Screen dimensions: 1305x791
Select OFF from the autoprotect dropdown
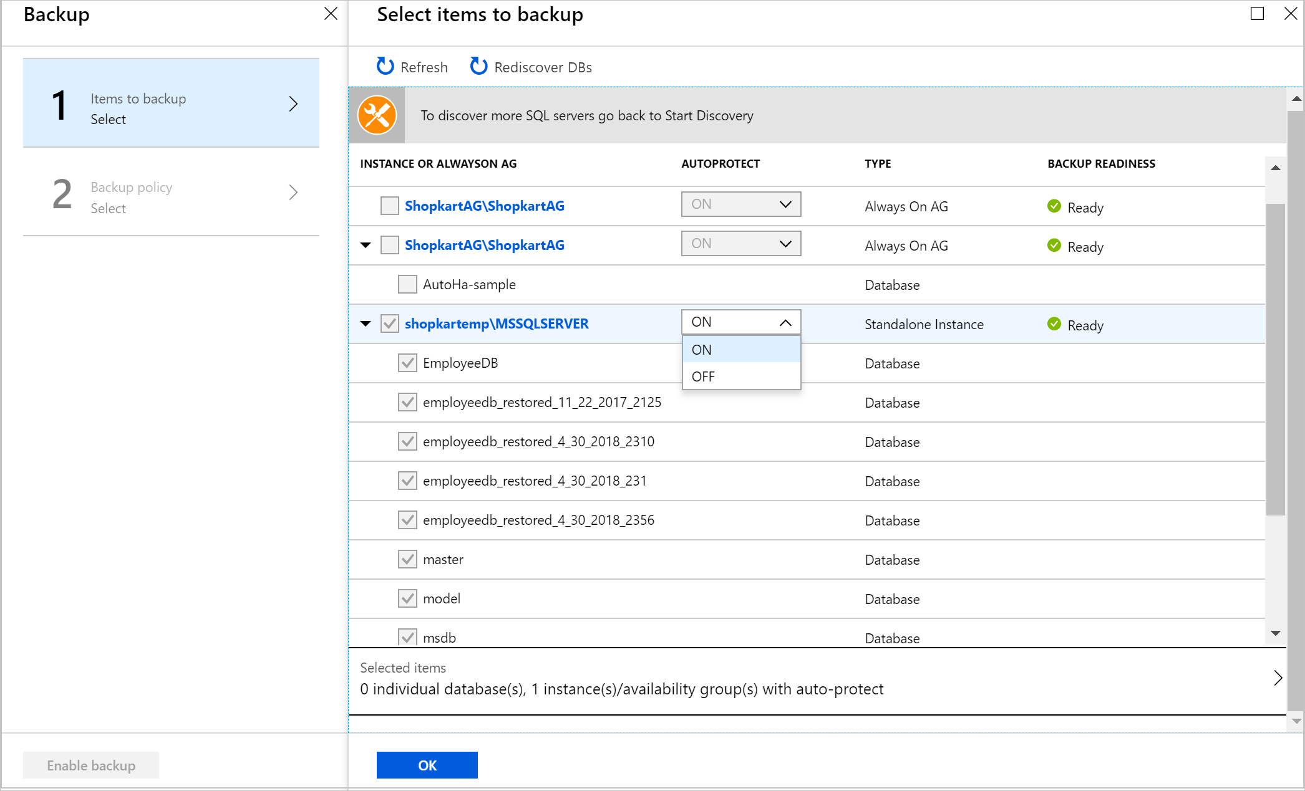(x=703, y=375)
